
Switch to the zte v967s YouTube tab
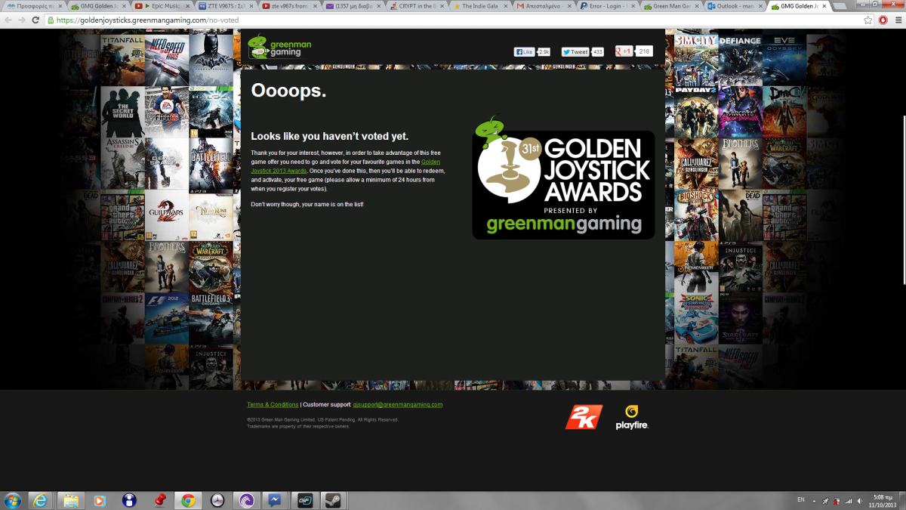coord(288,6)
